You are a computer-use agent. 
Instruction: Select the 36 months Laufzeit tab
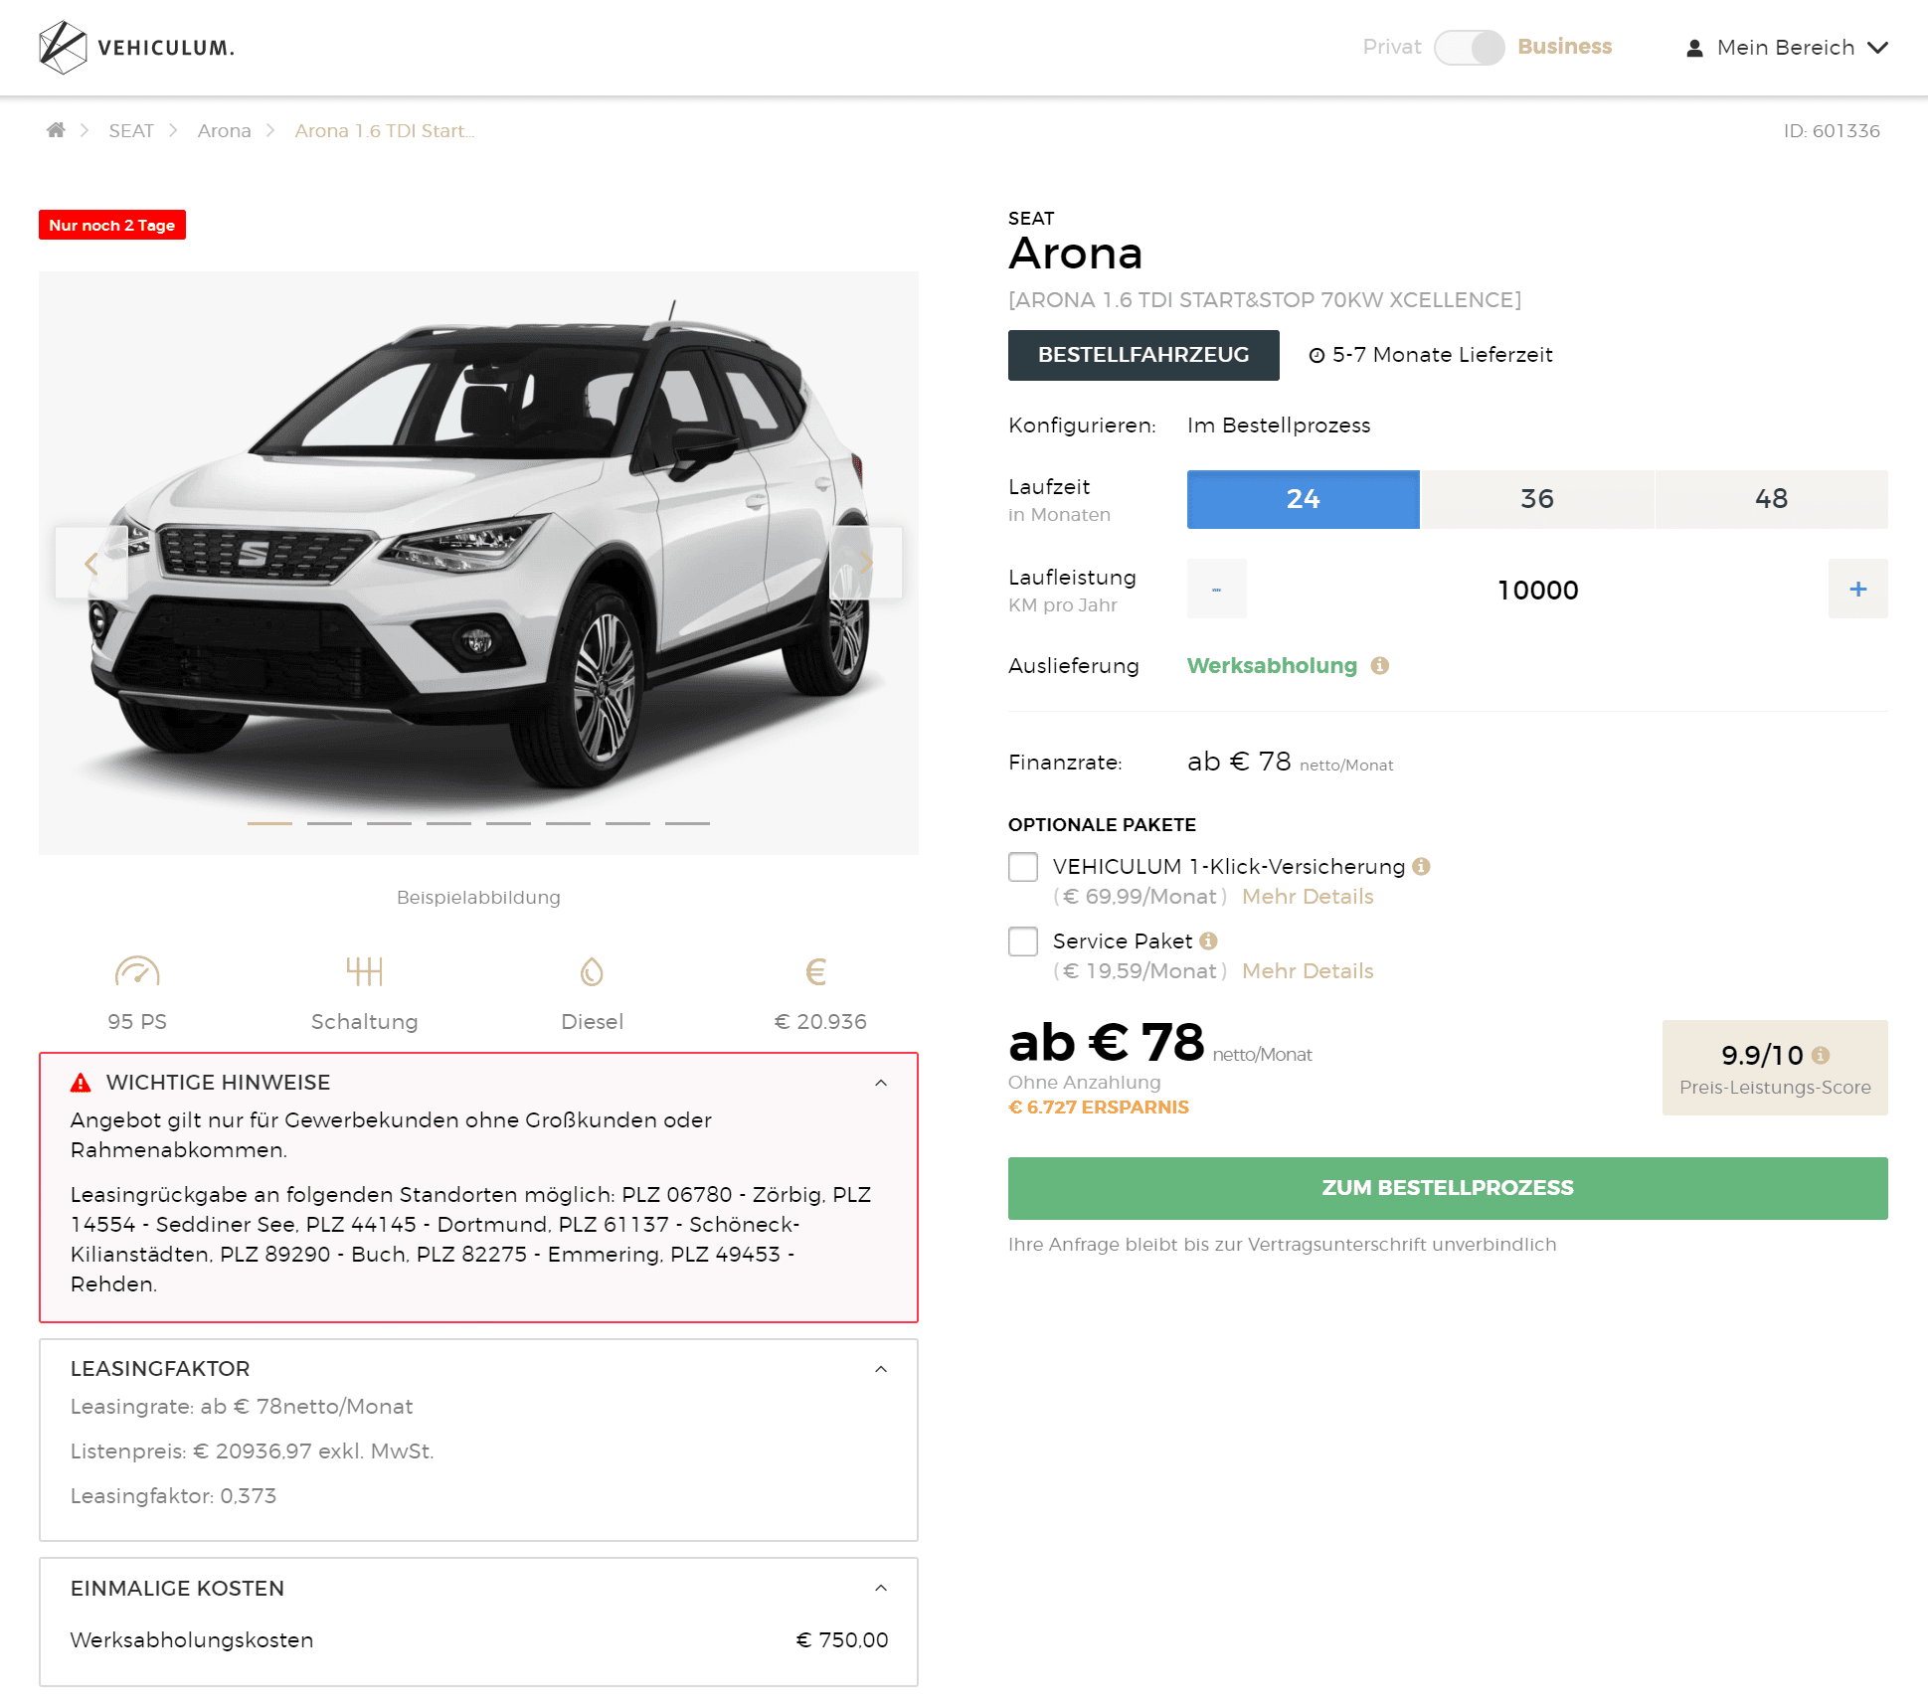coord(1537,499)
